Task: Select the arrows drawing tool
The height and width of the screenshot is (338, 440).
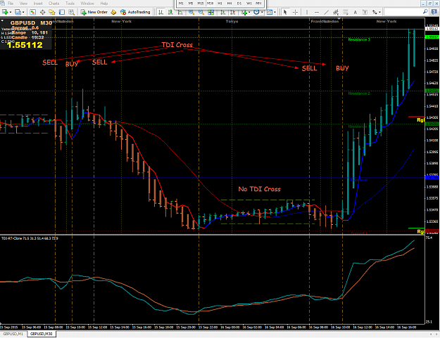Action: [x=375, y=12]
